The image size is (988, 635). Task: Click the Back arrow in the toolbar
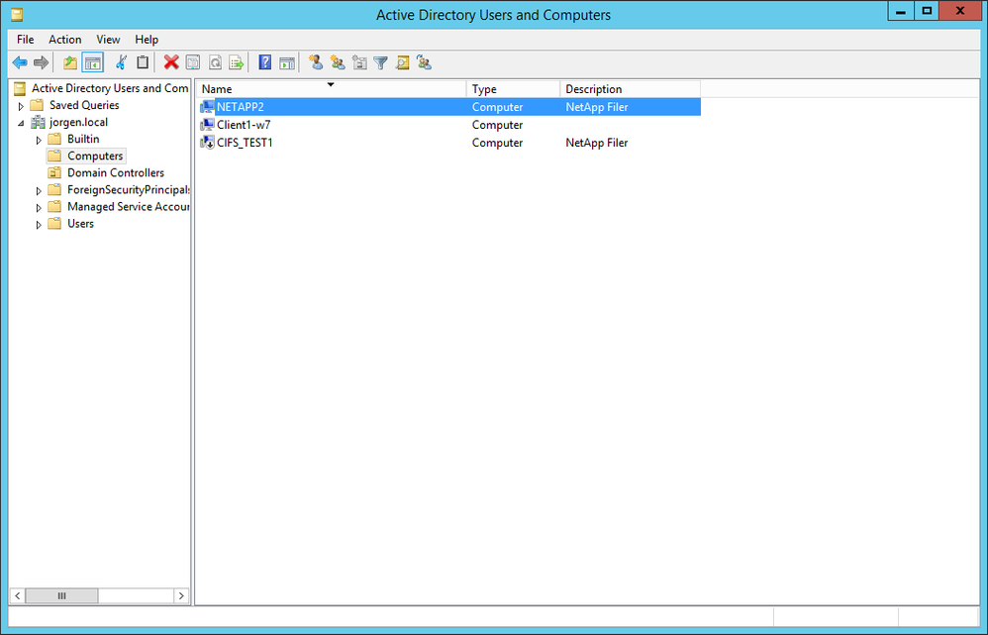[x=19, y=62]
